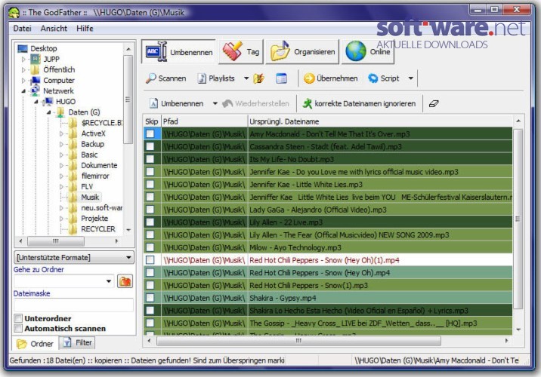This screenshot has width=541, height=377.
Task: Click the Skip column header
Action: 151,121
